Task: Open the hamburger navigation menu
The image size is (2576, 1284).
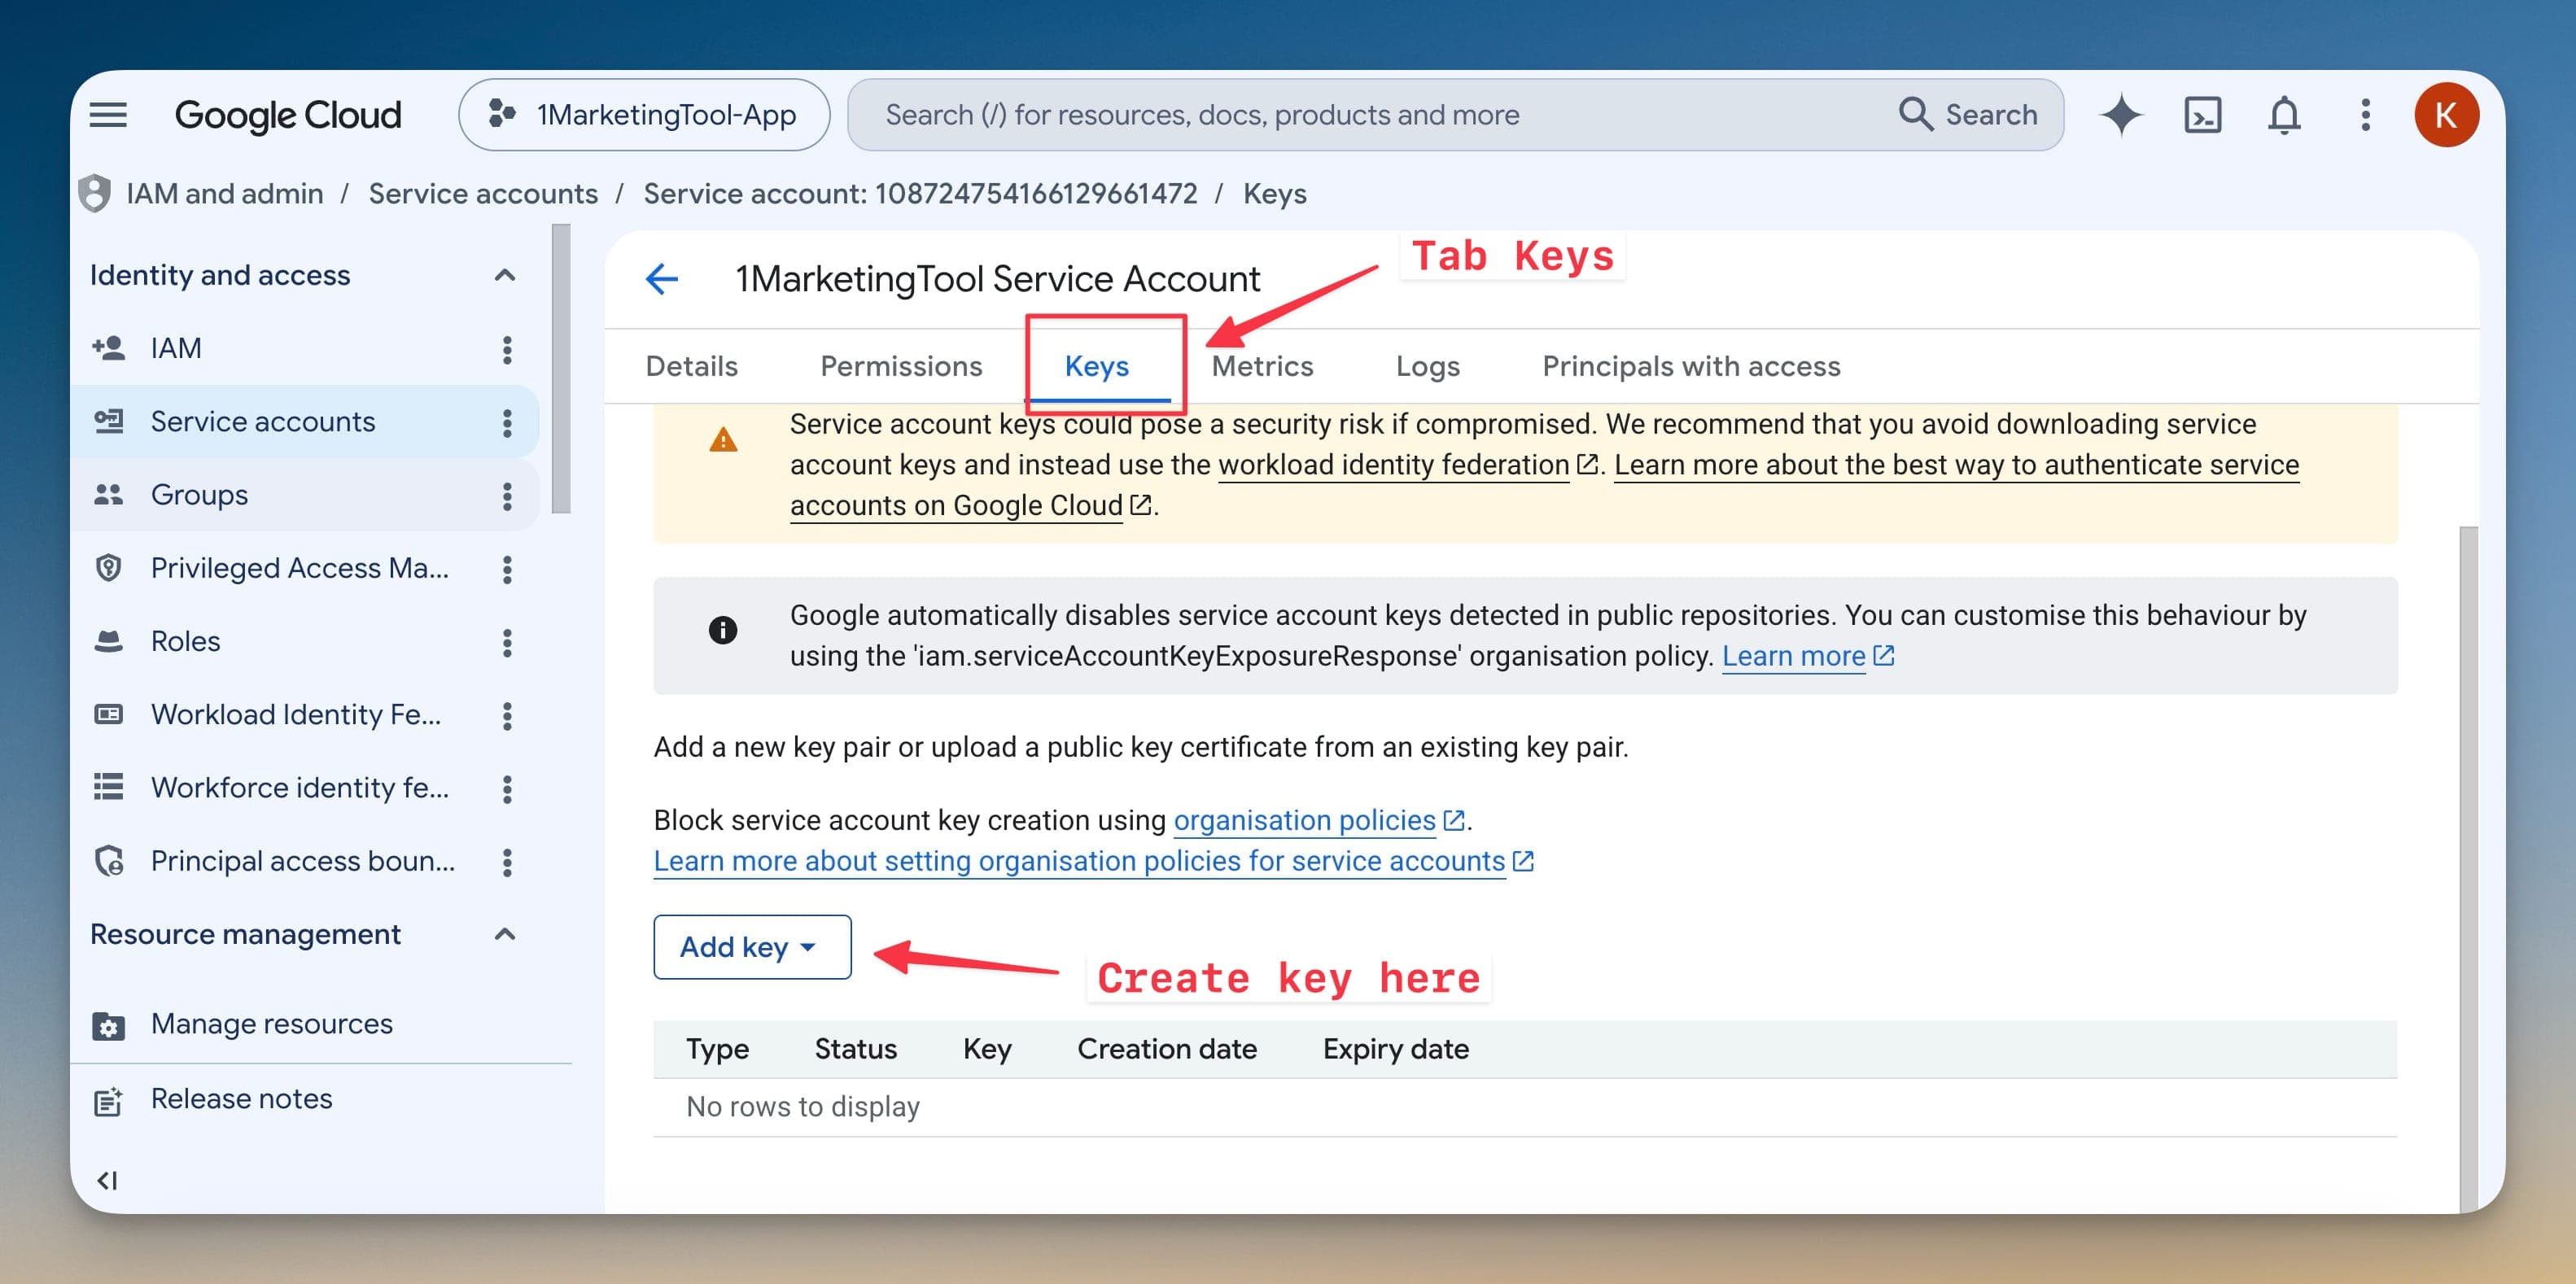Action: 108,115
